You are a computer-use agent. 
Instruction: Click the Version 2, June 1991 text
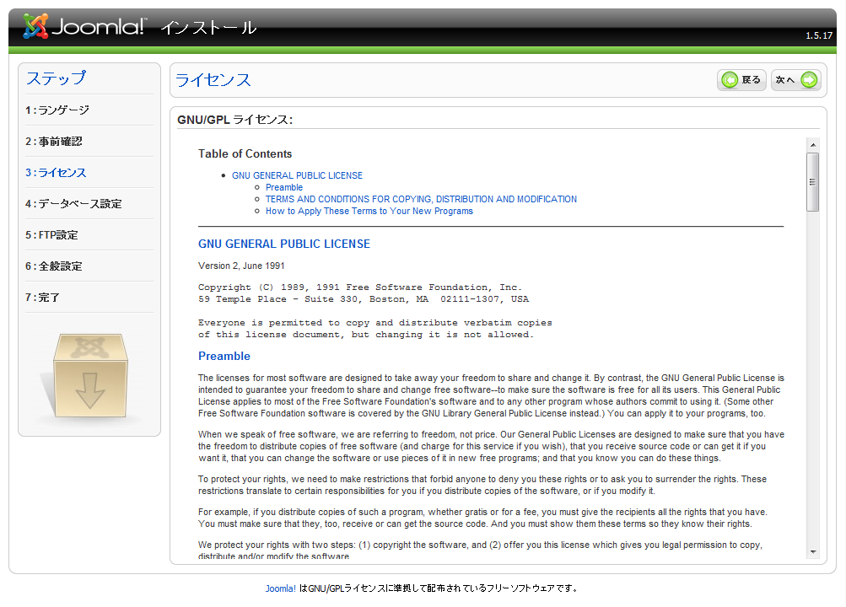pyautogui.click(x=241, y=266)
